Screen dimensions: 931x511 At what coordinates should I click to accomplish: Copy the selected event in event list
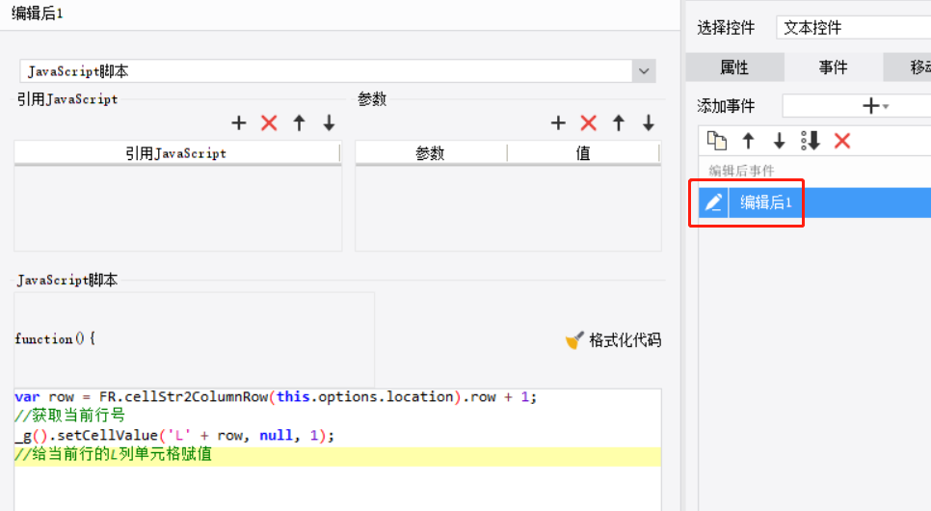pyautogui.click(x=717, y=141)
